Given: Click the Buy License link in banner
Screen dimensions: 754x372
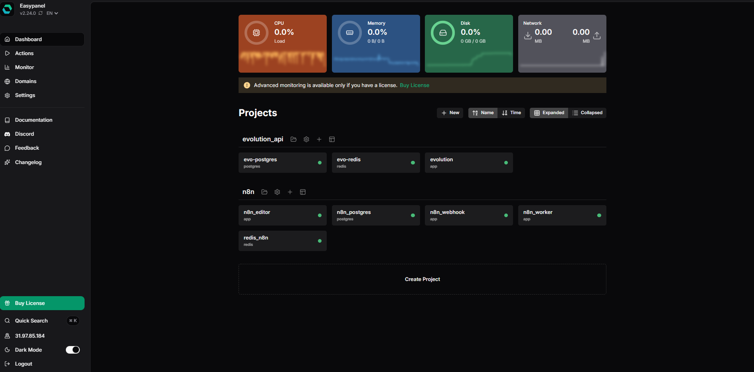Looking at the screenshot, I should 415,85.
